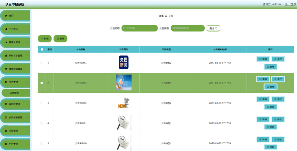Click the orange NEWS figure thumbnail for 公告名称12
Viewport: 297px width, 151px height.
click(x=124, y=103)
